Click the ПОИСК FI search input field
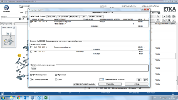Viewport: 178px width, 100px height. point(10,19)
